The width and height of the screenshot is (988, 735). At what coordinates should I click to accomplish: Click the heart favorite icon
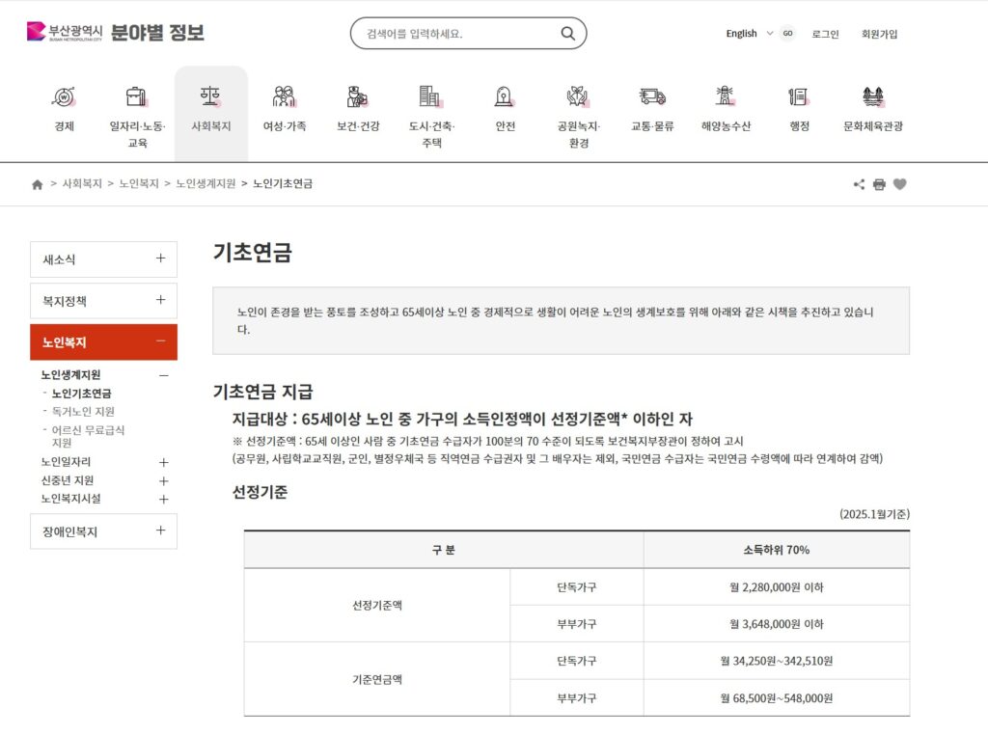(900, 183)
